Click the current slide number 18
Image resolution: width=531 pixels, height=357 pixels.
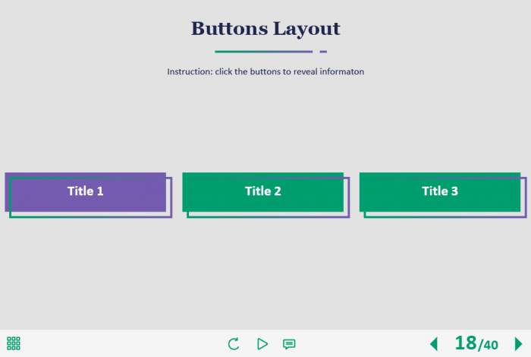(x=465, y=343)
